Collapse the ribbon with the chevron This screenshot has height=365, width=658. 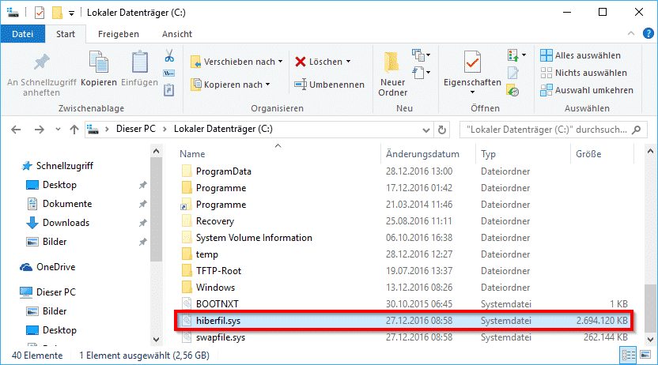pyautogui.click(x=631, y=33)
